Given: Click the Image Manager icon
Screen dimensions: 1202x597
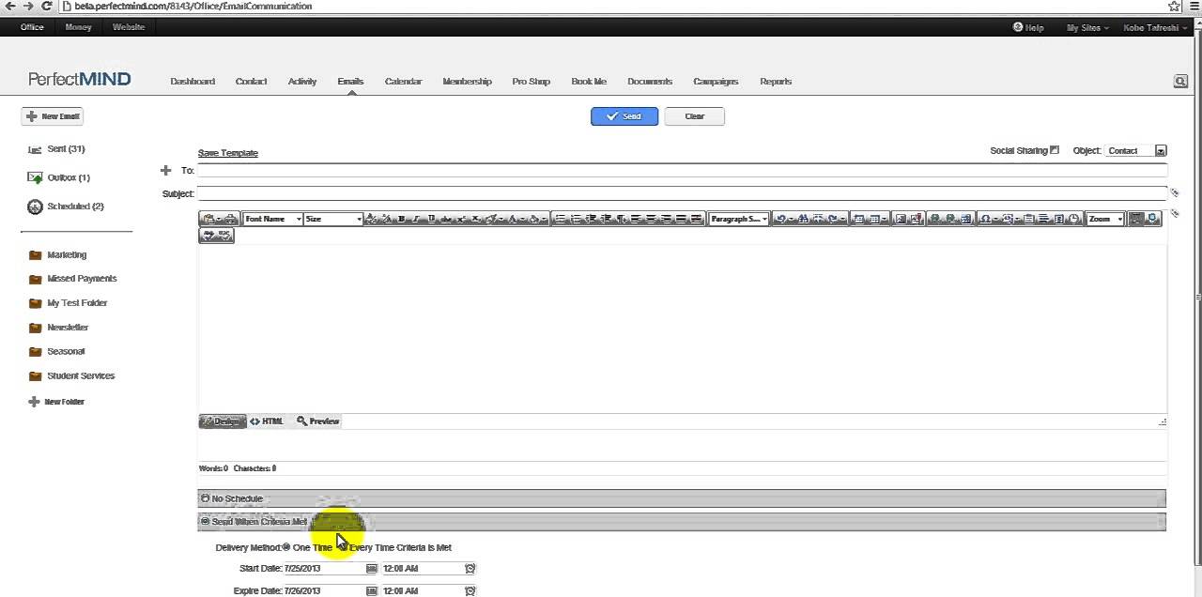Looking at the screenshot, I should pos(901,219).
